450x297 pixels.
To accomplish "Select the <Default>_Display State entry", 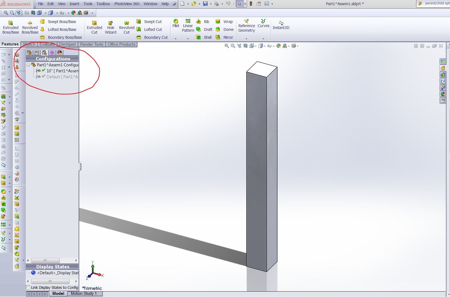I will pos(55,273).
